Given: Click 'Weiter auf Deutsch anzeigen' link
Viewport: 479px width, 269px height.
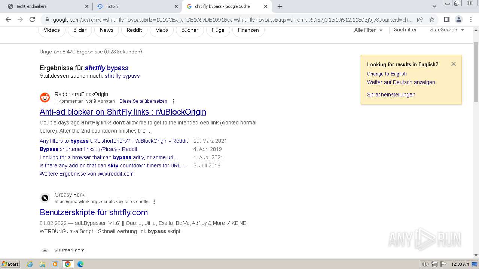Looking at the screenshot, I should coord(401,82).
